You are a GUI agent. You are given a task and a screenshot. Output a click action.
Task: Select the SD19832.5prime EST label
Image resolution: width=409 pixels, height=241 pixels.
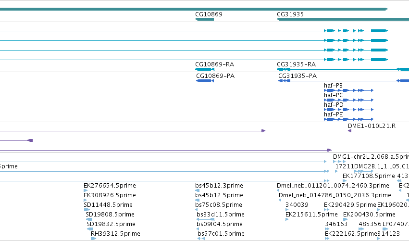[x=111, y=224]
